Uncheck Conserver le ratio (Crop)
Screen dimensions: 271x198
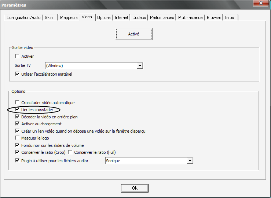(x=17, y=152)
